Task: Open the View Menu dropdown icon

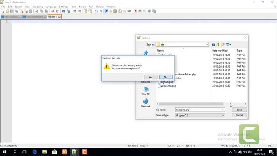Action: point(228,45)
